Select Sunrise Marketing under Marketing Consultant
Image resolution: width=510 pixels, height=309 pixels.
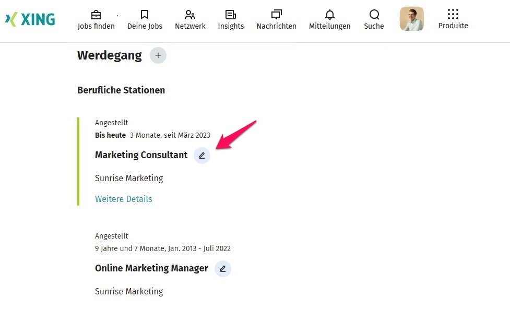click(x=129, y=178)
